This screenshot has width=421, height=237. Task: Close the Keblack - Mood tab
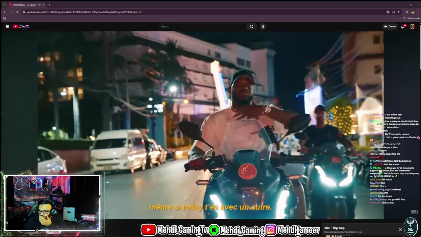coord(43,5)
